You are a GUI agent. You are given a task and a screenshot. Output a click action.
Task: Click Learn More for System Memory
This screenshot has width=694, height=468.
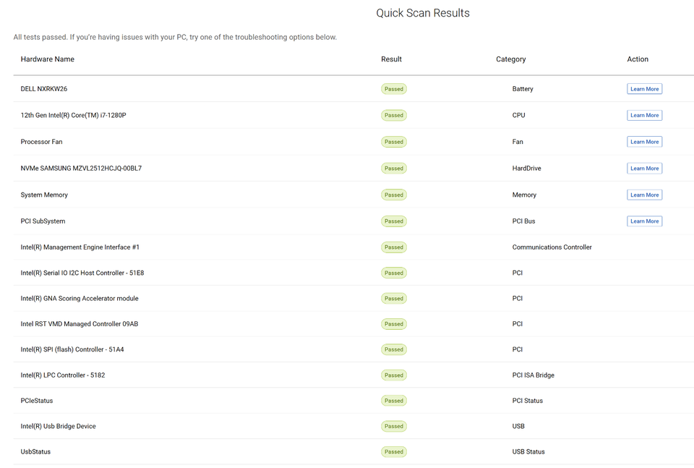[644, 195]
